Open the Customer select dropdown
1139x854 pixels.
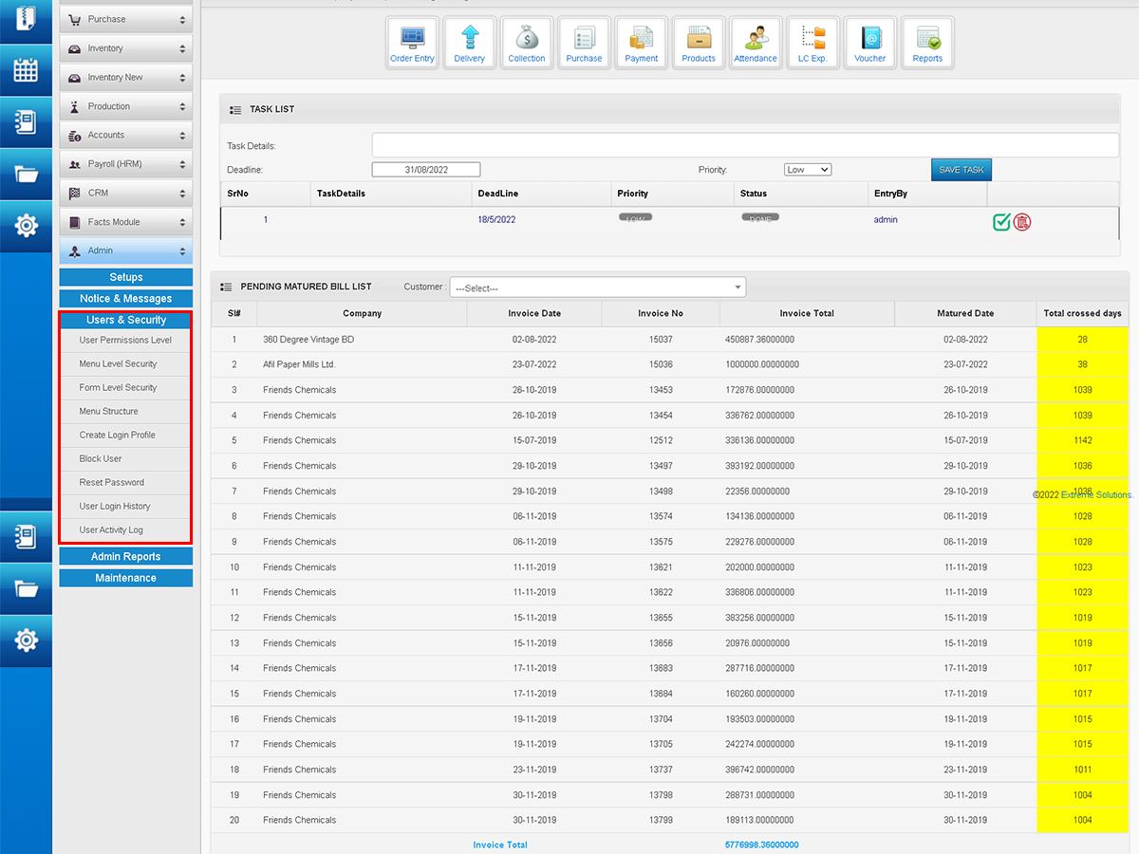598,288
